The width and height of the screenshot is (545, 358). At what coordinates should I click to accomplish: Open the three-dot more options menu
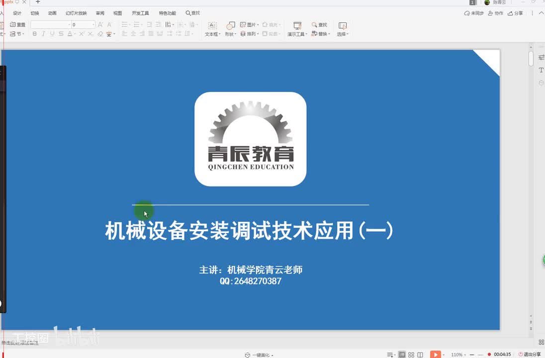[532, 13]
